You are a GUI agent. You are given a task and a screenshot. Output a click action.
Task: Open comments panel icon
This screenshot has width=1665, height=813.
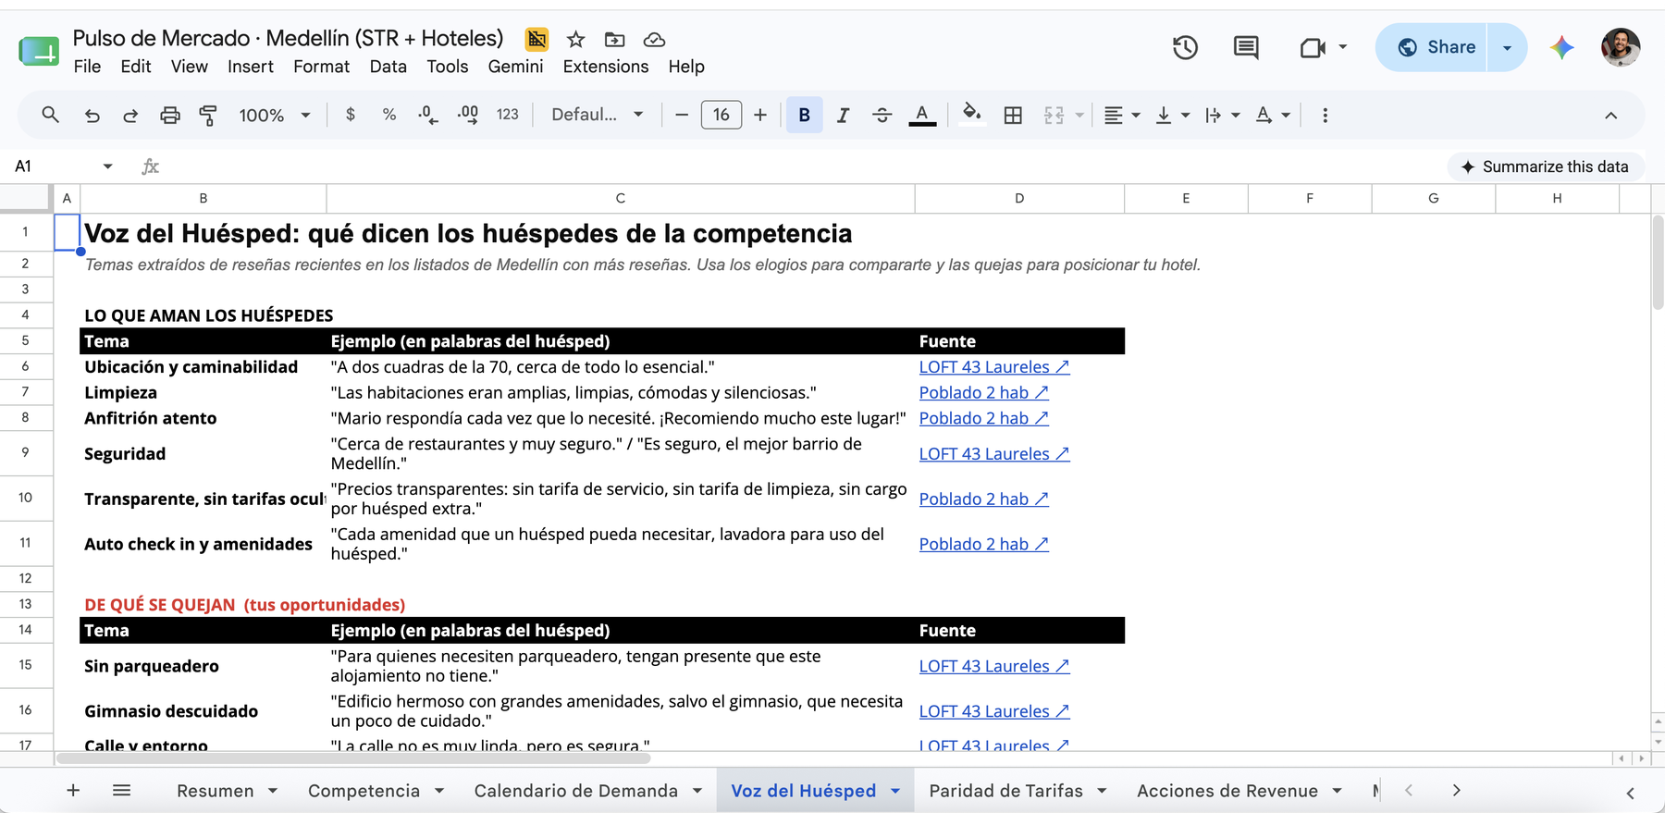[1246, 47]
